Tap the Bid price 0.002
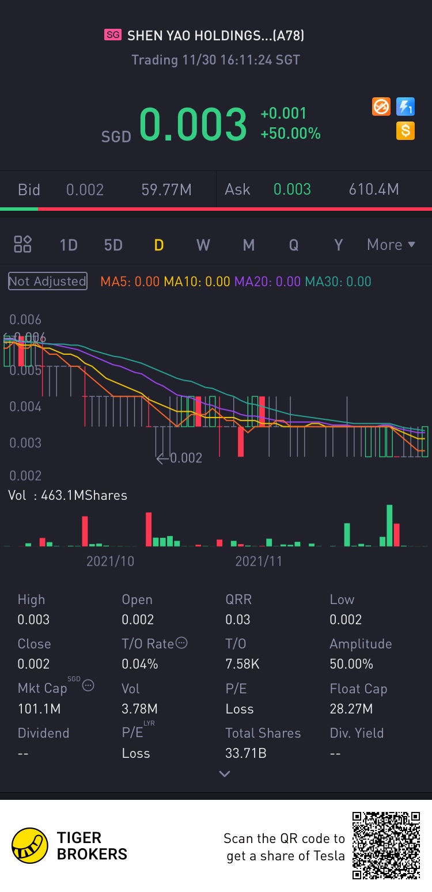The image size is (432, 892). tap(85, 189)
